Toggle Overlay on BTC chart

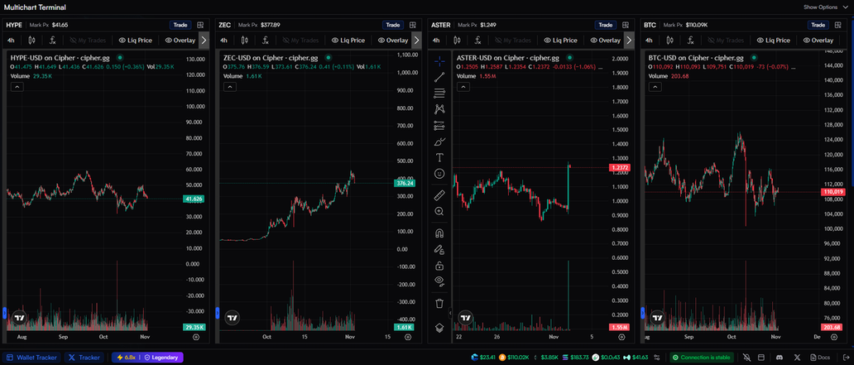817,40
